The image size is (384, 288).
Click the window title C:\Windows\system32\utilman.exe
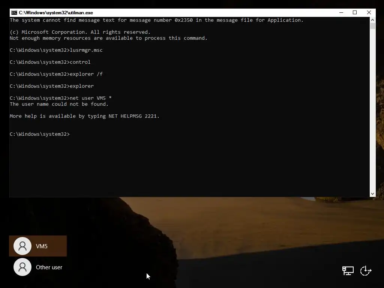(56, 13)
